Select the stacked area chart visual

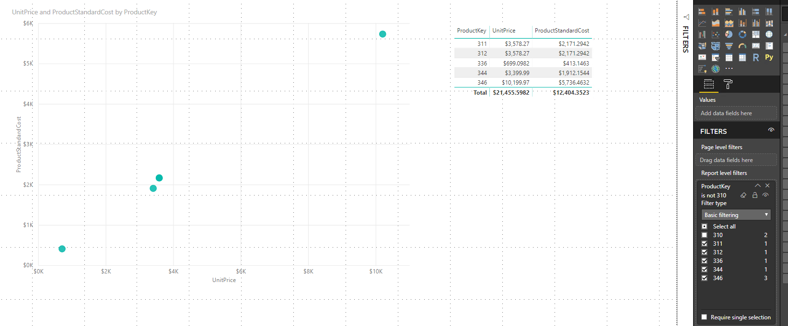coord(729,23)
